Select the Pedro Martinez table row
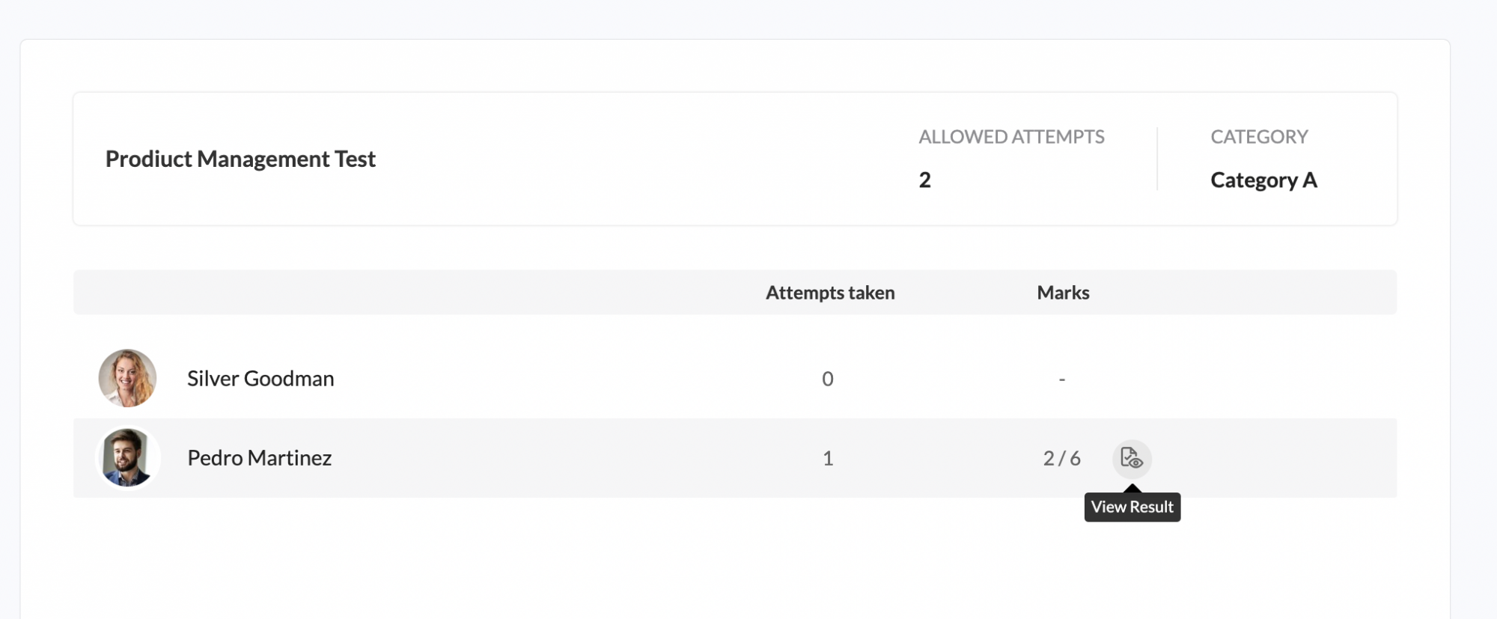Screen dimensions: 1497x619 [735, 458]
